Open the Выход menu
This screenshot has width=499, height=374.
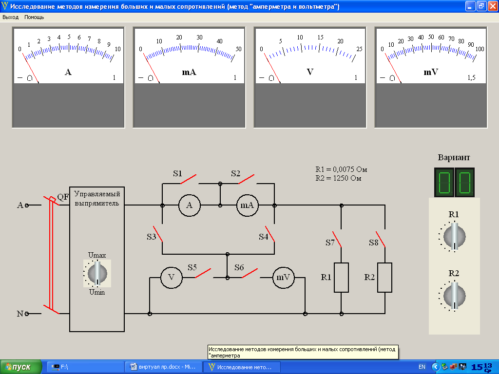(11, 17)
